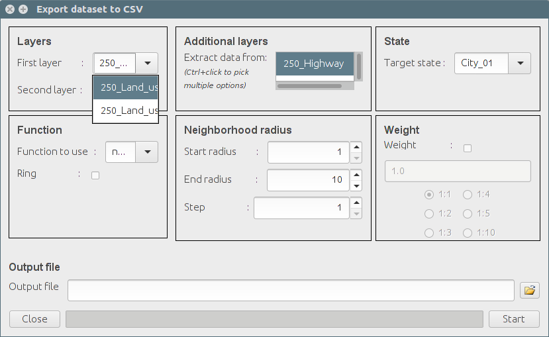This screenshot has height=337, width=549.
Task: Click the Close button
Action: tap(34, 319)
